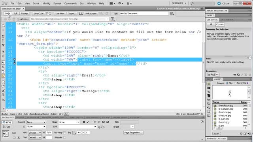Select the HTML properties mode
Viewport: 253px width, 142px height.
[x=7, y=123]
